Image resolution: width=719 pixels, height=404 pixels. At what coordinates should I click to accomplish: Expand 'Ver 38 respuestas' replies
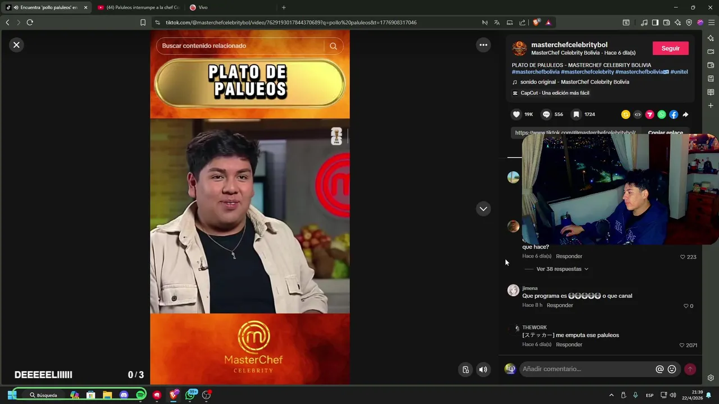[x=562, y=269]
